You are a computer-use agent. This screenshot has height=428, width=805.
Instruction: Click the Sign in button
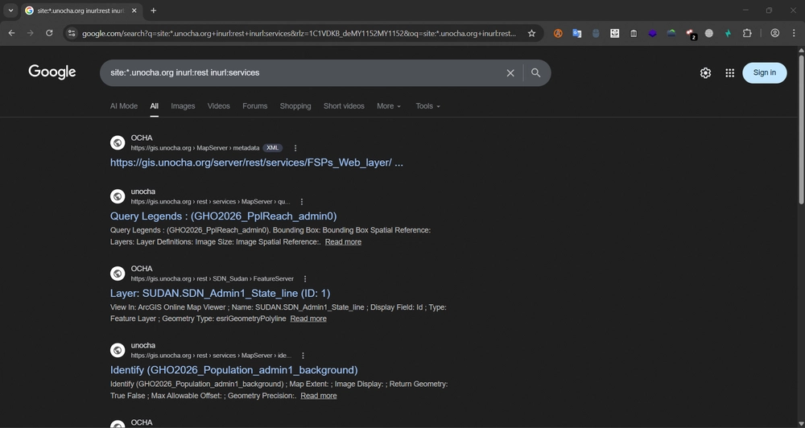765,73
